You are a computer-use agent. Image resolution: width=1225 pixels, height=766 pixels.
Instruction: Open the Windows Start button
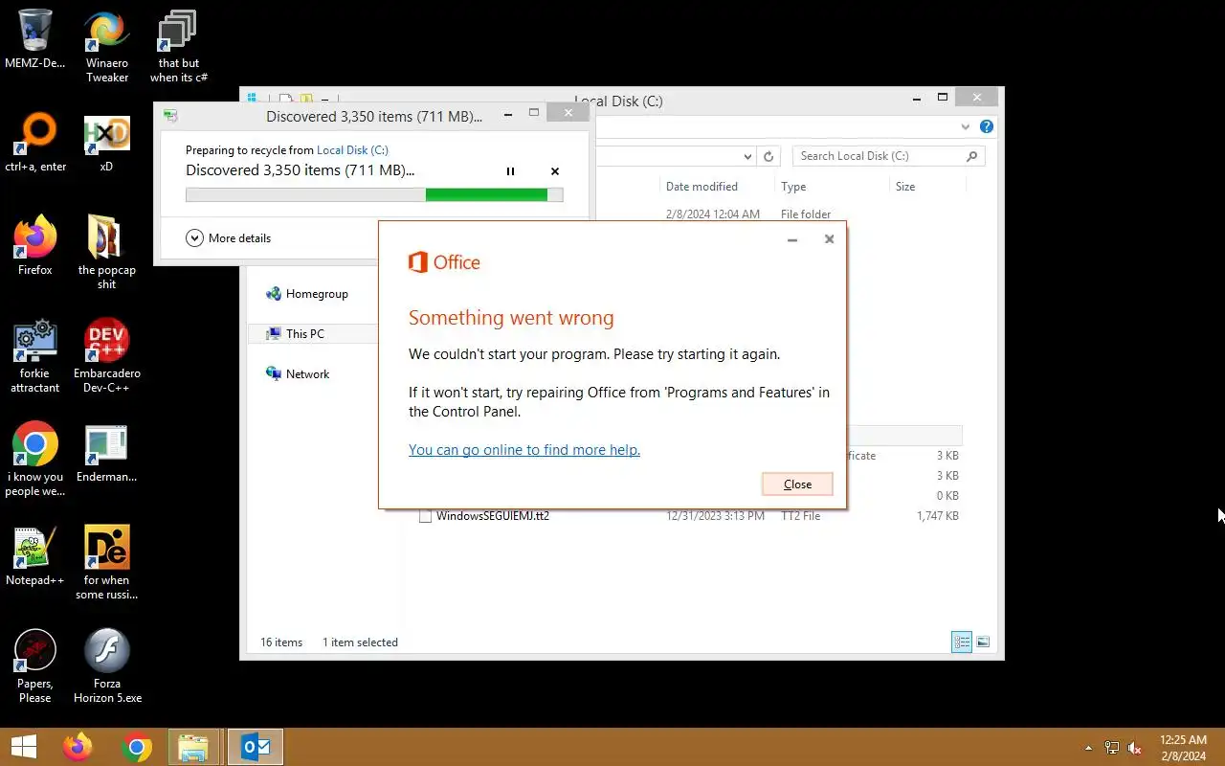pyautogui.click(x=24, y=747)
